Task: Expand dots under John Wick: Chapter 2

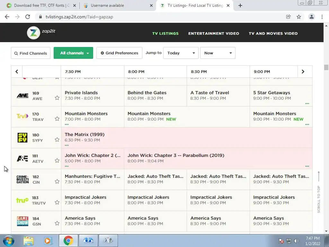Action: [67, 166]
